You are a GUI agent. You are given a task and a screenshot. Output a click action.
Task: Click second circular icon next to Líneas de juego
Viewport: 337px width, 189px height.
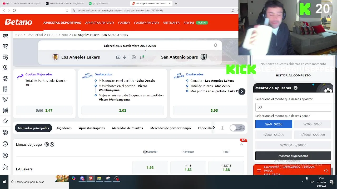click(x=52, y=144)
